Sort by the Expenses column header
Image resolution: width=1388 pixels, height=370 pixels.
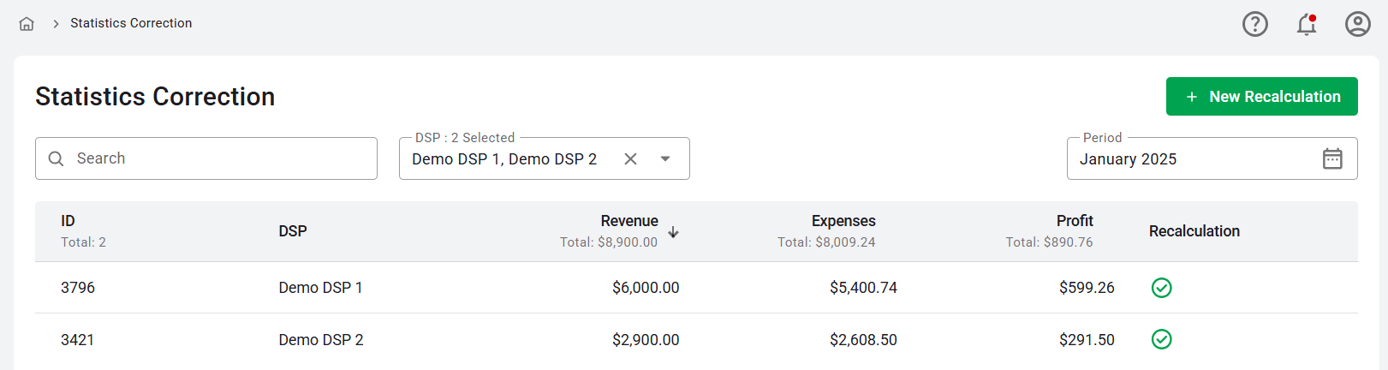(843, 221)
